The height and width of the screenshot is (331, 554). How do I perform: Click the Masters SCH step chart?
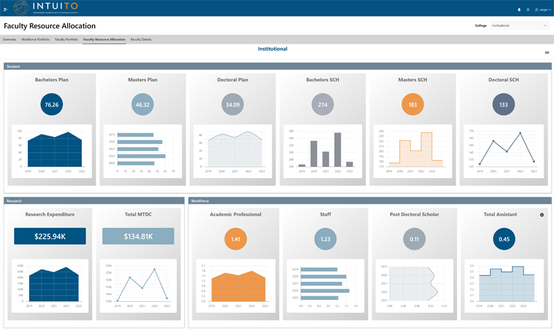(413, 151)
